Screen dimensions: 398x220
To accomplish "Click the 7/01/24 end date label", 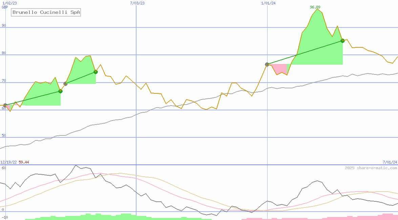I will point(390,162).
